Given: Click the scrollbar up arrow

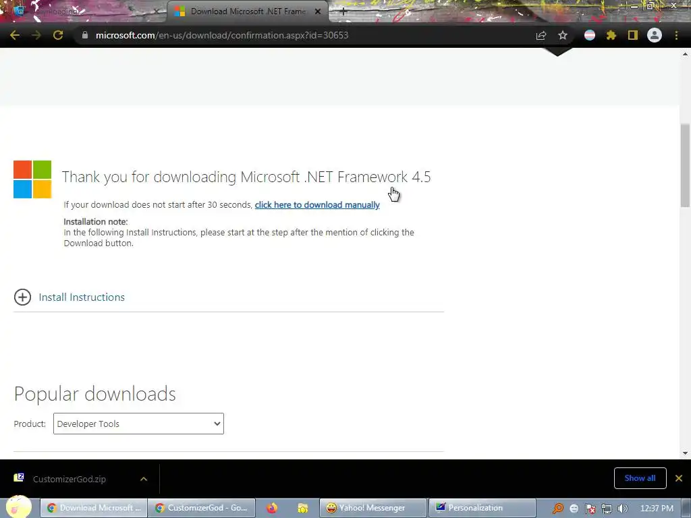Looking at the screenshot, I should [x=685, y=54].
